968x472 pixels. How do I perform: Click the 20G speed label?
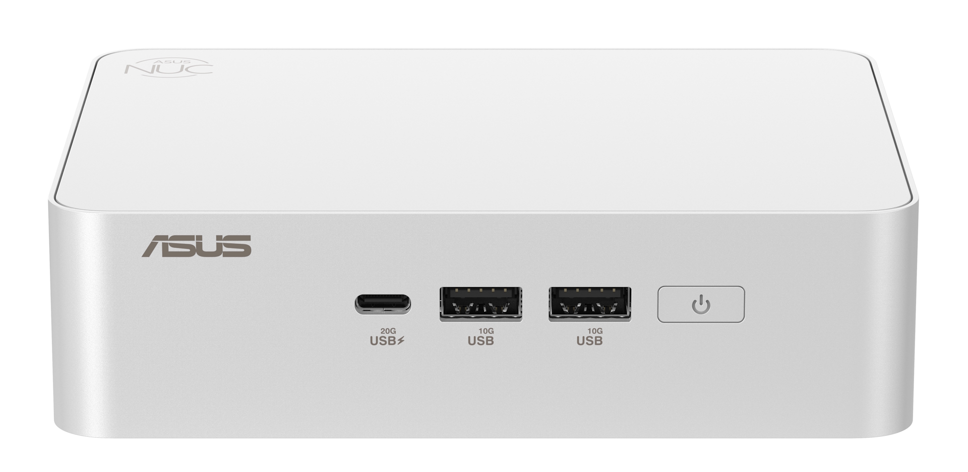[x=388, y=331]
